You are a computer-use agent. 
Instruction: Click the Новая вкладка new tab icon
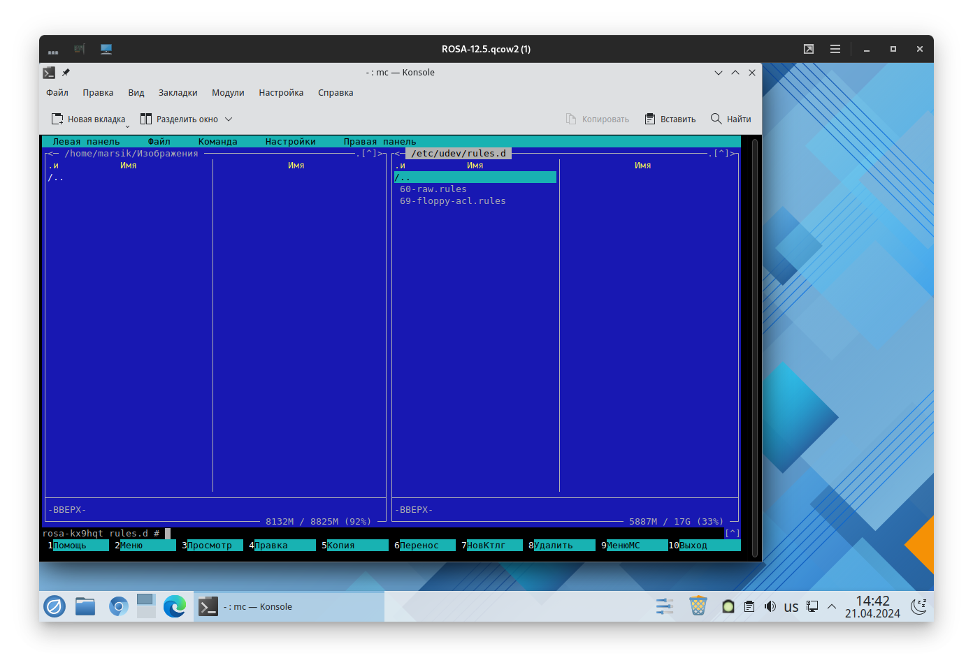pos(58,119)
